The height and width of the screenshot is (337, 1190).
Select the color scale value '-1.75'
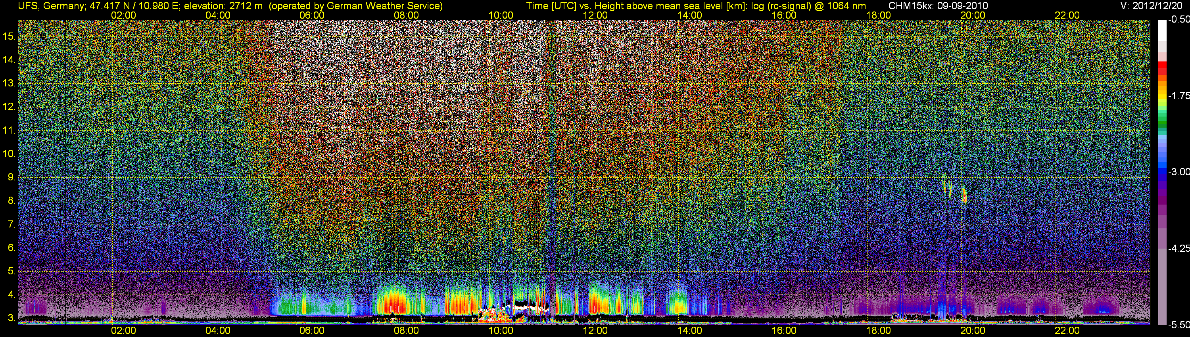pyautogui.click(x=1178, y=96)
